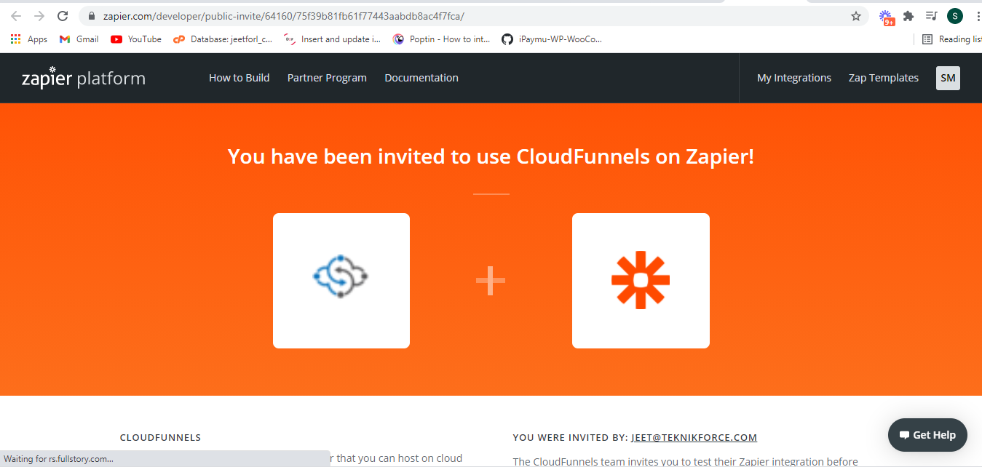Image resolution: width=982 pixels, height=467 pixels.
Task: Open the extensions puzzle-piece icon
Action: click(x=908, y=16)
